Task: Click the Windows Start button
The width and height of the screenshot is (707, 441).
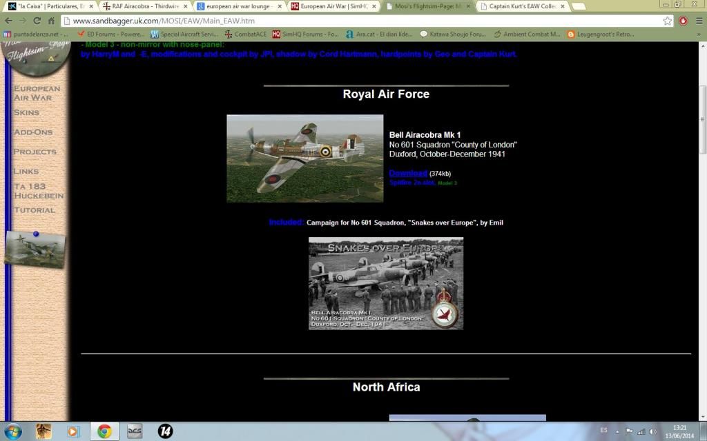Action: pyautogui.click(x=12, y=431)
